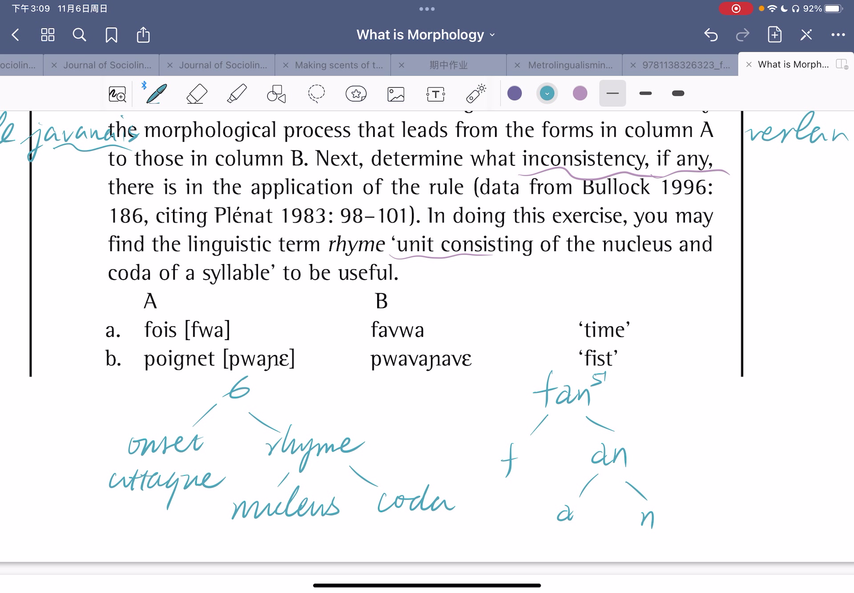Click the forward navigation arrow
The width and height of the screenshot is (854, 593).
(744, 34)
